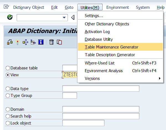Click the Back triangle arrow icon
This screenshot has height=130, width=166.
click(x=73, y=17)
